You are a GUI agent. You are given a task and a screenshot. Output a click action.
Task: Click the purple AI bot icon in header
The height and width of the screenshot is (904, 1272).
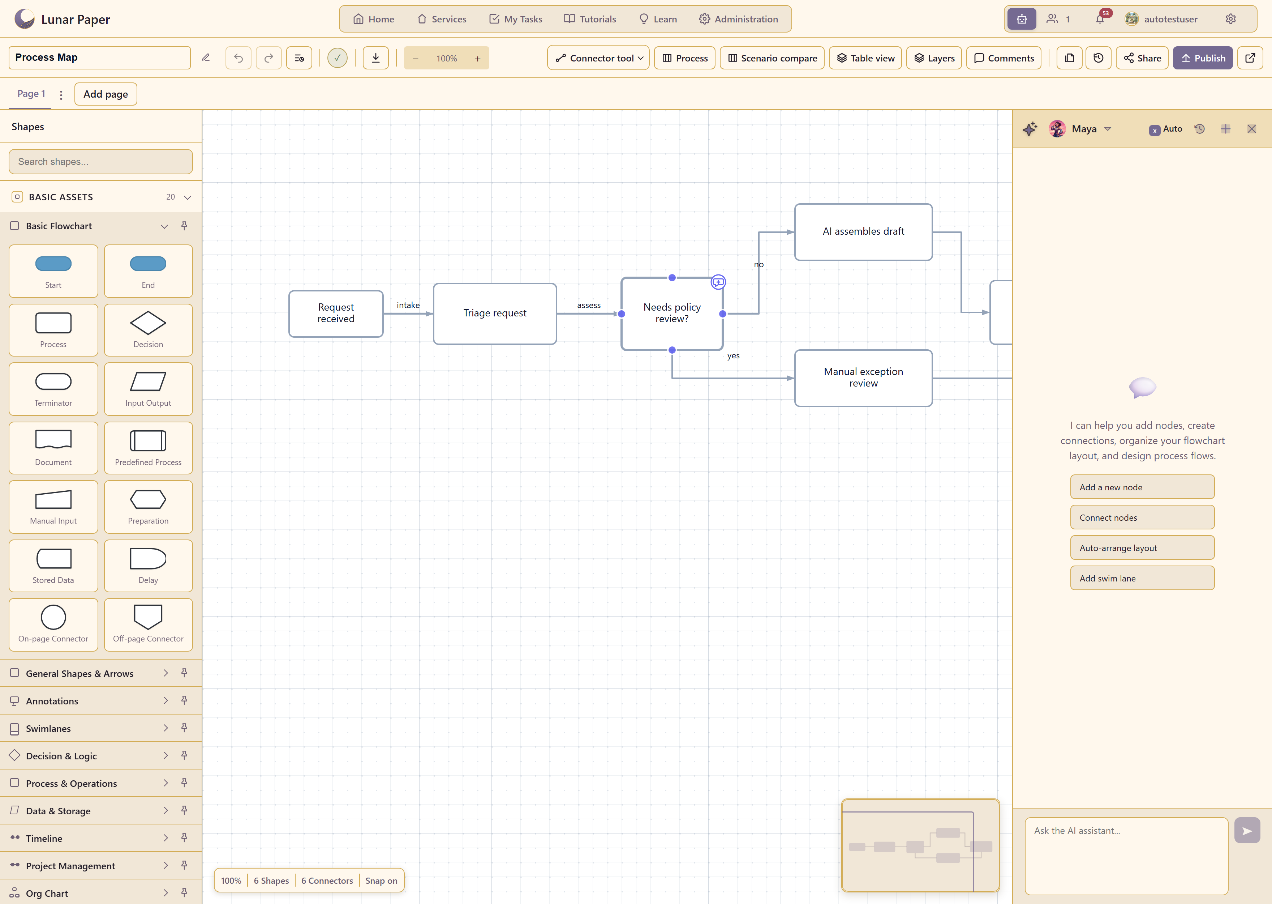[1022, 19]
